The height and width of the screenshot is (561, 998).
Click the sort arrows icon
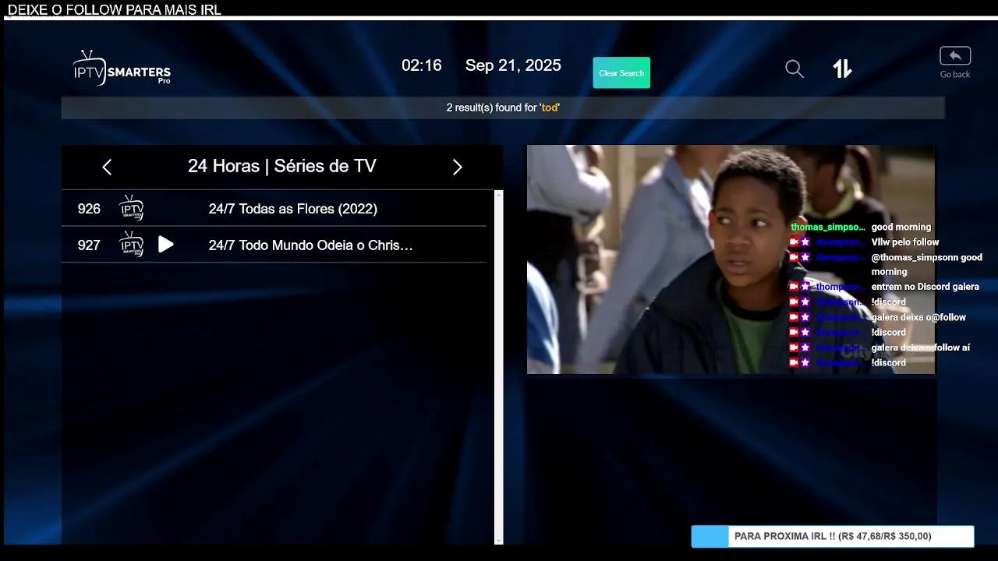click(x=842, y=69)
